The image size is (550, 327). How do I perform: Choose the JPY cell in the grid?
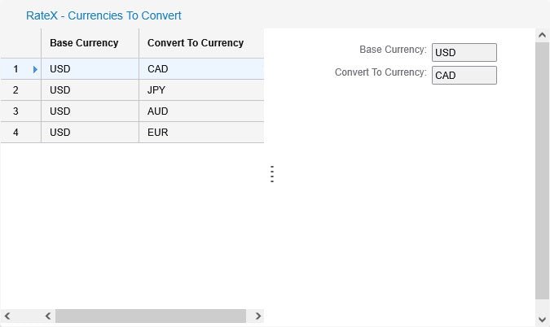[x=200, y=90]
